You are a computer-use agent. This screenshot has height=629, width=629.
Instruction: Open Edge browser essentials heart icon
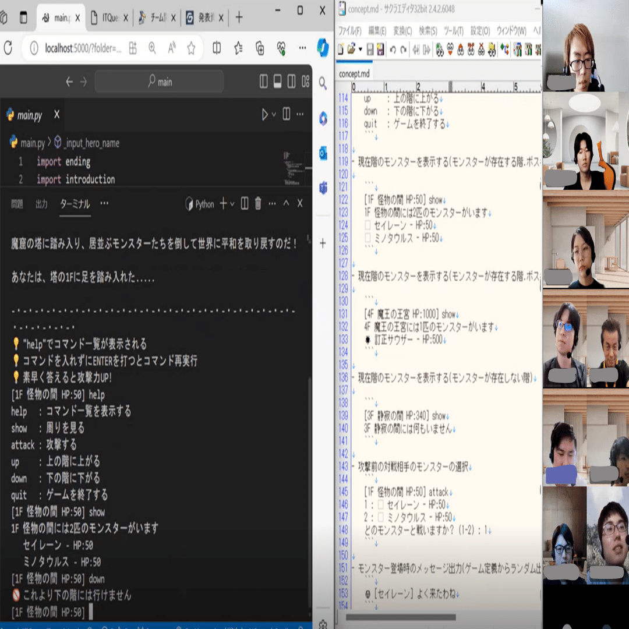coord(281,48)
